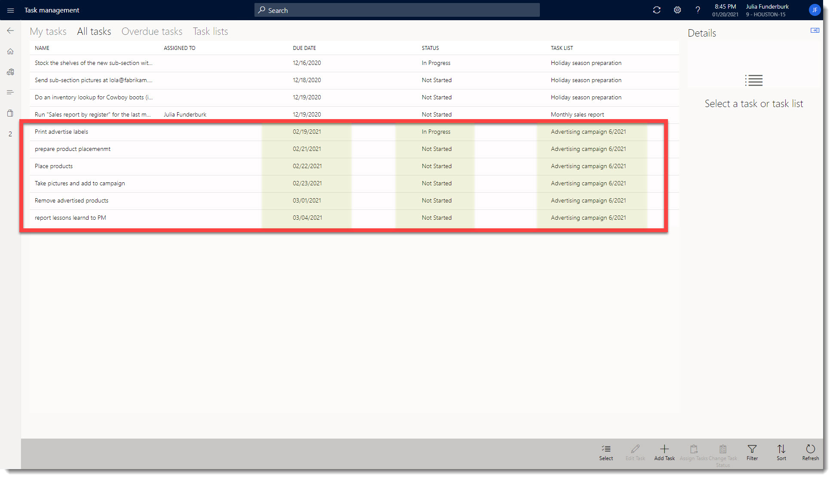Expand the sidebar item showing the badge '2'

click(10, 134)
